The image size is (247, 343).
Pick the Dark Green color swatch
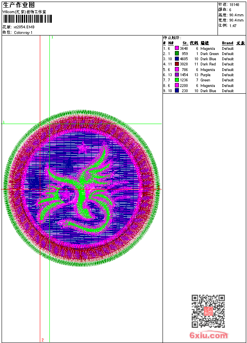[177, 53]
